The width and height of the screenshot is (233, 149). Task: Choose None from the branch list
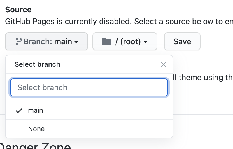[x=36, y=129]
